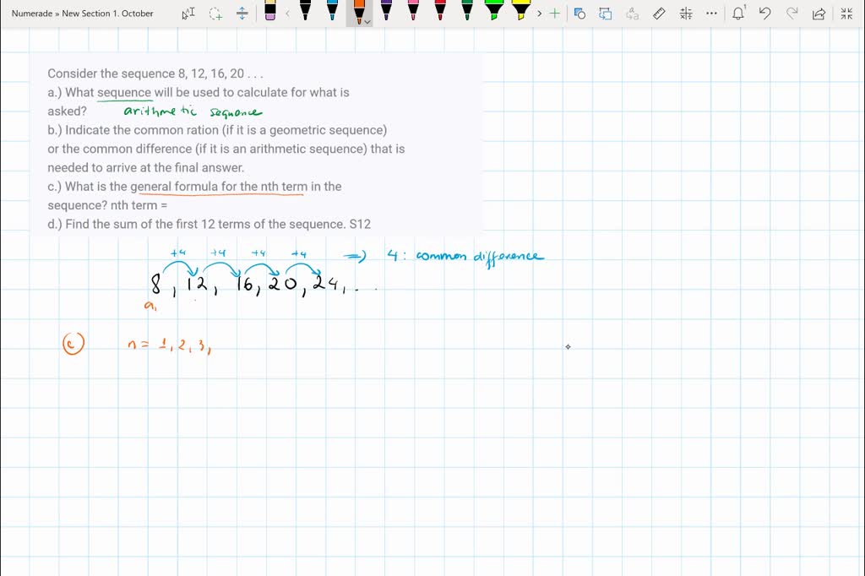The height and width of the screenshot is (576, 865).
Task: Expand more pens with the right chevron
Action: click(539, 13)
